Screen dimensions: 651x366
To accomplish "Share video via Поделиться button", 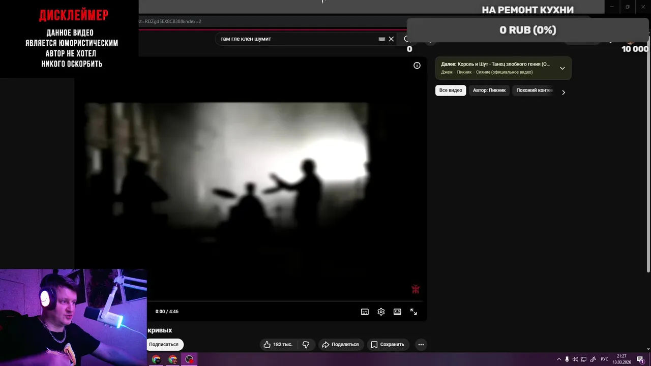I will pyautogui.click(x=341, y=345).
